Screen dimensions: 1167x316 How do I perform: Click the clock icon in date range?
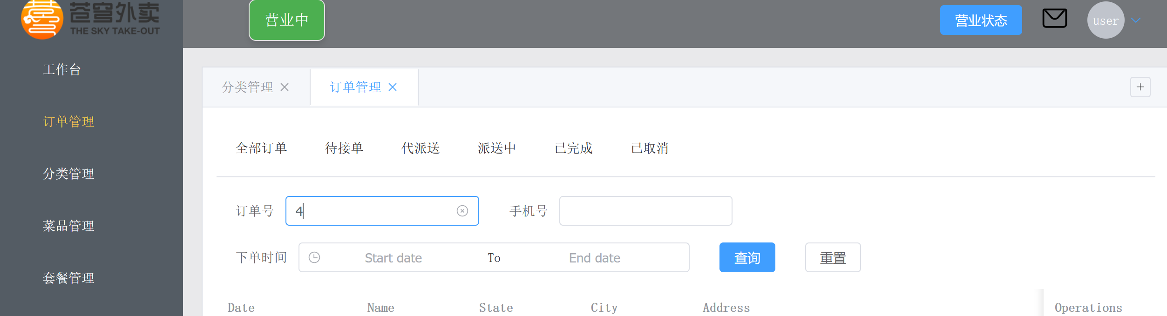point(314,257)
